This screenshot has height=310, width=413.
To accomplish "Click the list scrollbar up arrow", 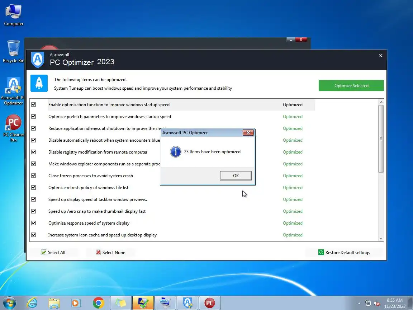I will pyautogui.click(x=381, y=102).
